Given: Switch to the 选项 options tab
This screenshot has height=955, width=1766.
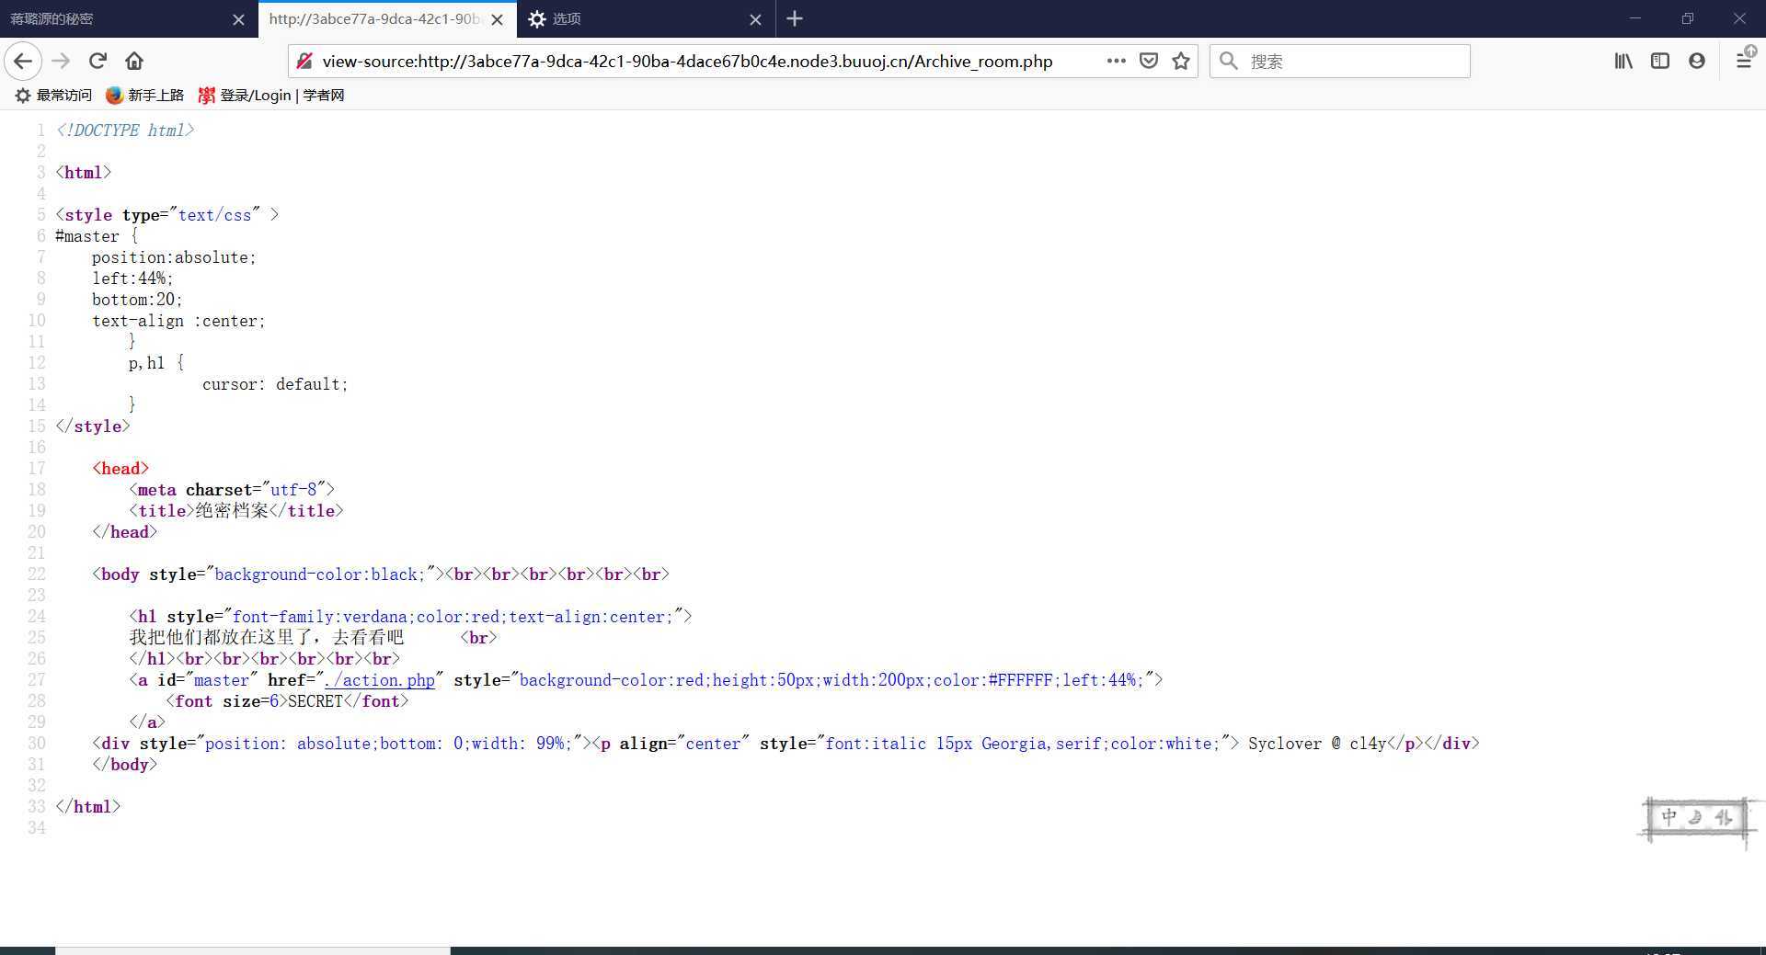Looking at the screenshot, I should pos(635,19).
